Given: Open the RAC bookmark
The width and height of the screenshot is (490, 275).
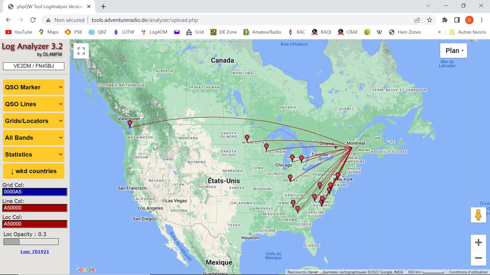Looking at the screenshot, I should click(296, 32).
